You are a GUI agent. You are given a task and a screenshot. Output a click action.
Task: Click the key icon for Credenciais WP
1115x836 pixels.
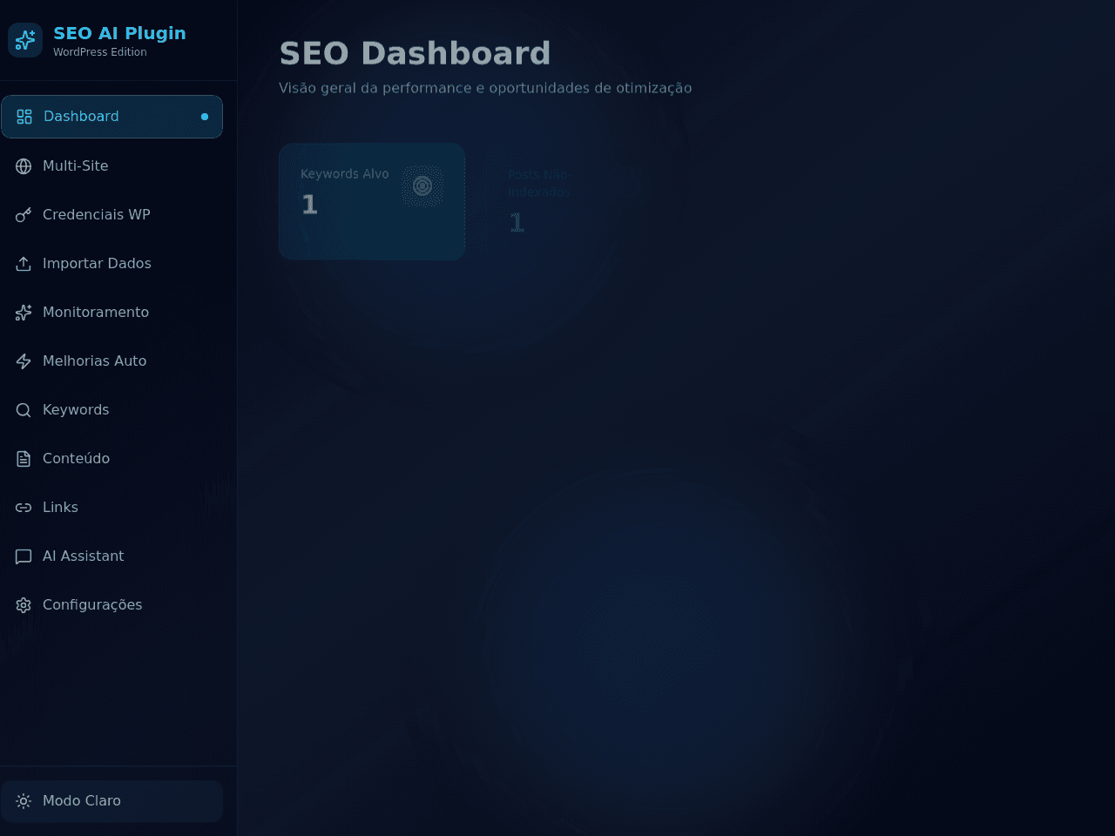pyautogui.click(x=24, y=215)
